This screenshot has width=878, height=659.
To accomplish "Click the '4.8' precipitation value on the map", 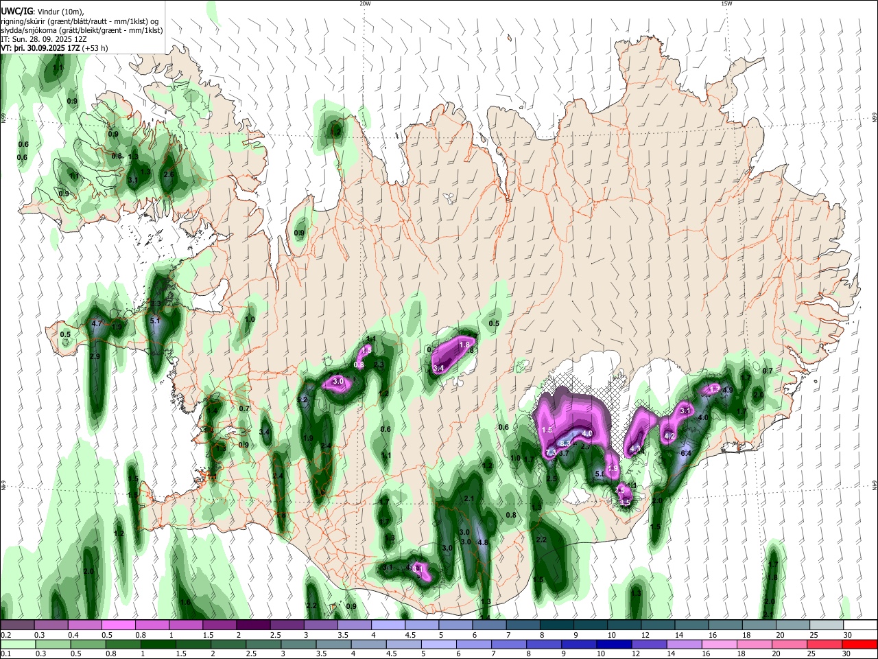I will point(482,542).
